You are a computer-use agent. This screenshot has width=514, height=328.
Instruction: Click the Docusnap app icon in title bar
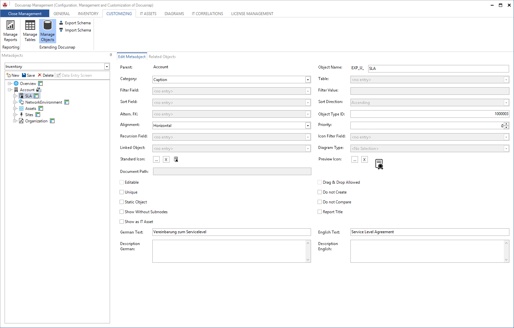click(x=5, y=5)
